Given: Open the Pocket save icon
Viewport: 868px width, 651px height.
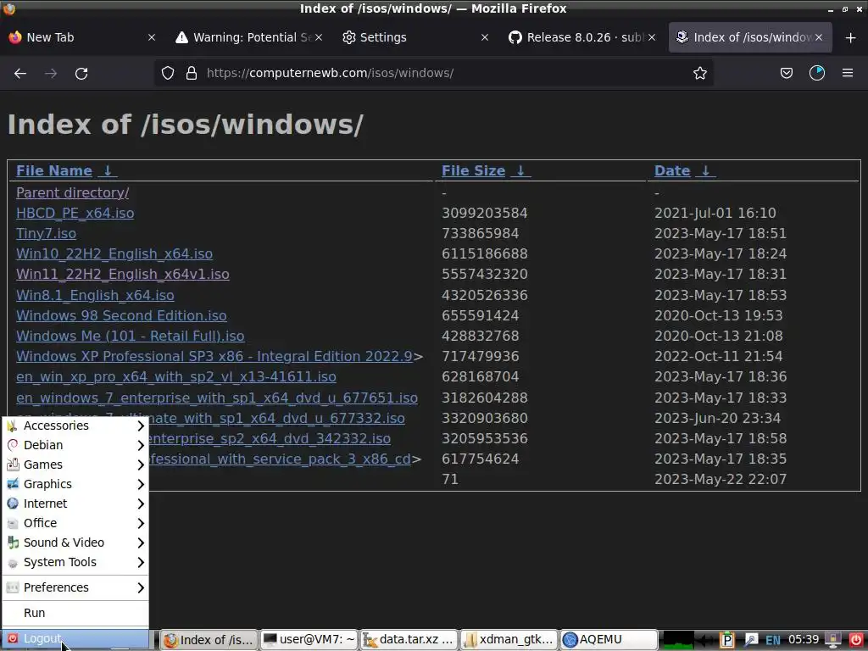Looking at the screenshot, I should 786,73.
